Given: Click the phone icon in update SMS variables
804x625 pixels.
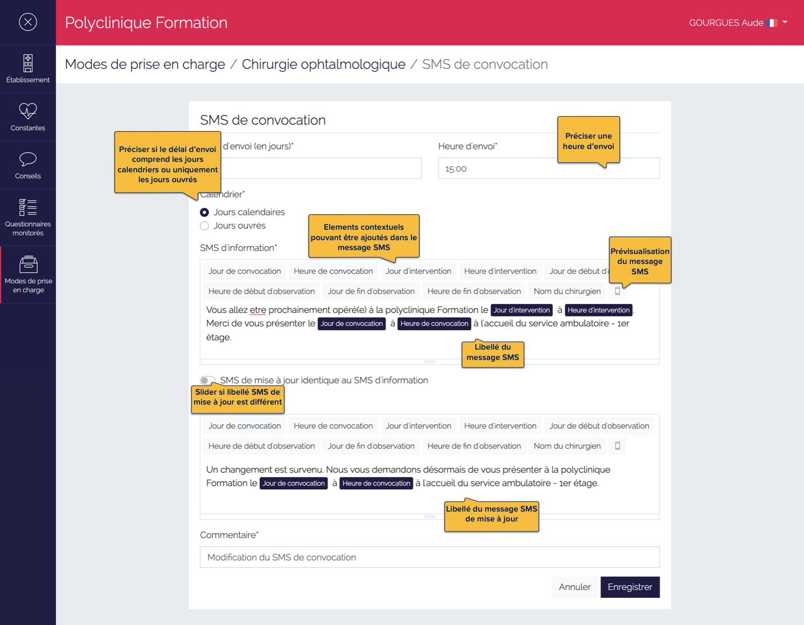Looking at the screenshot, I should click(617, 446).
